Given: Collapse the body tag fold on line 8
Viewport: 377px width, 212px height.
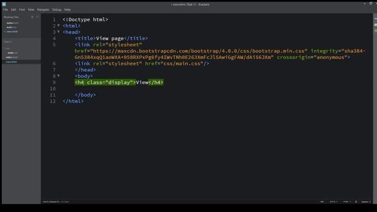Looking at the screenshot, I should (x=58, y=76).
